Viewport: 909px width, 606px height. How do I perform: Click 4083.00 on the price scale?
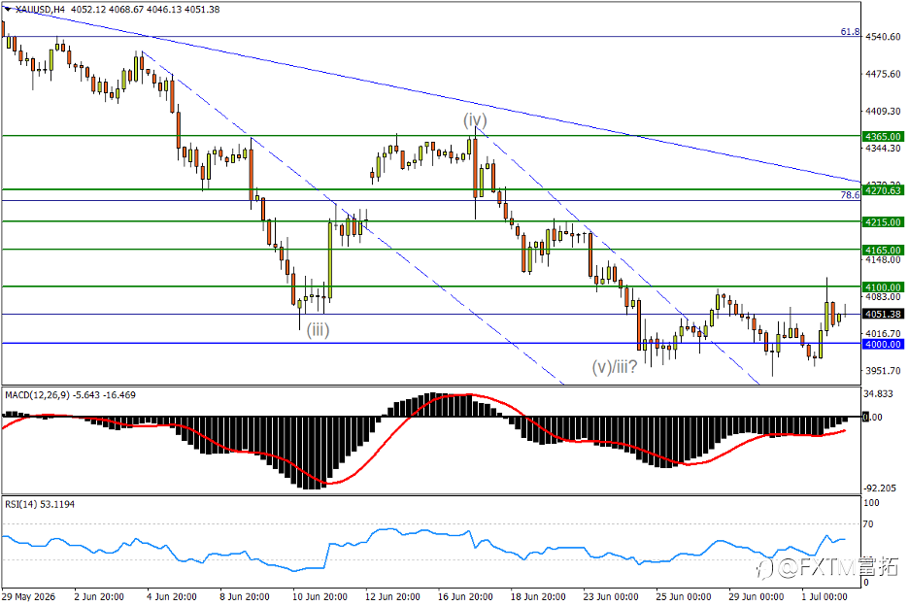[883, 296]
